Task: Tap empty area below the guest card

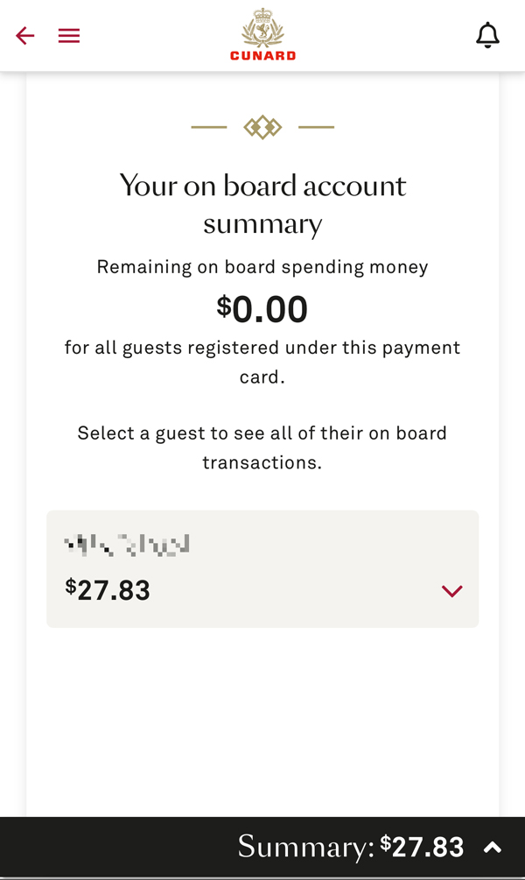Action: (x=262, y=722)
